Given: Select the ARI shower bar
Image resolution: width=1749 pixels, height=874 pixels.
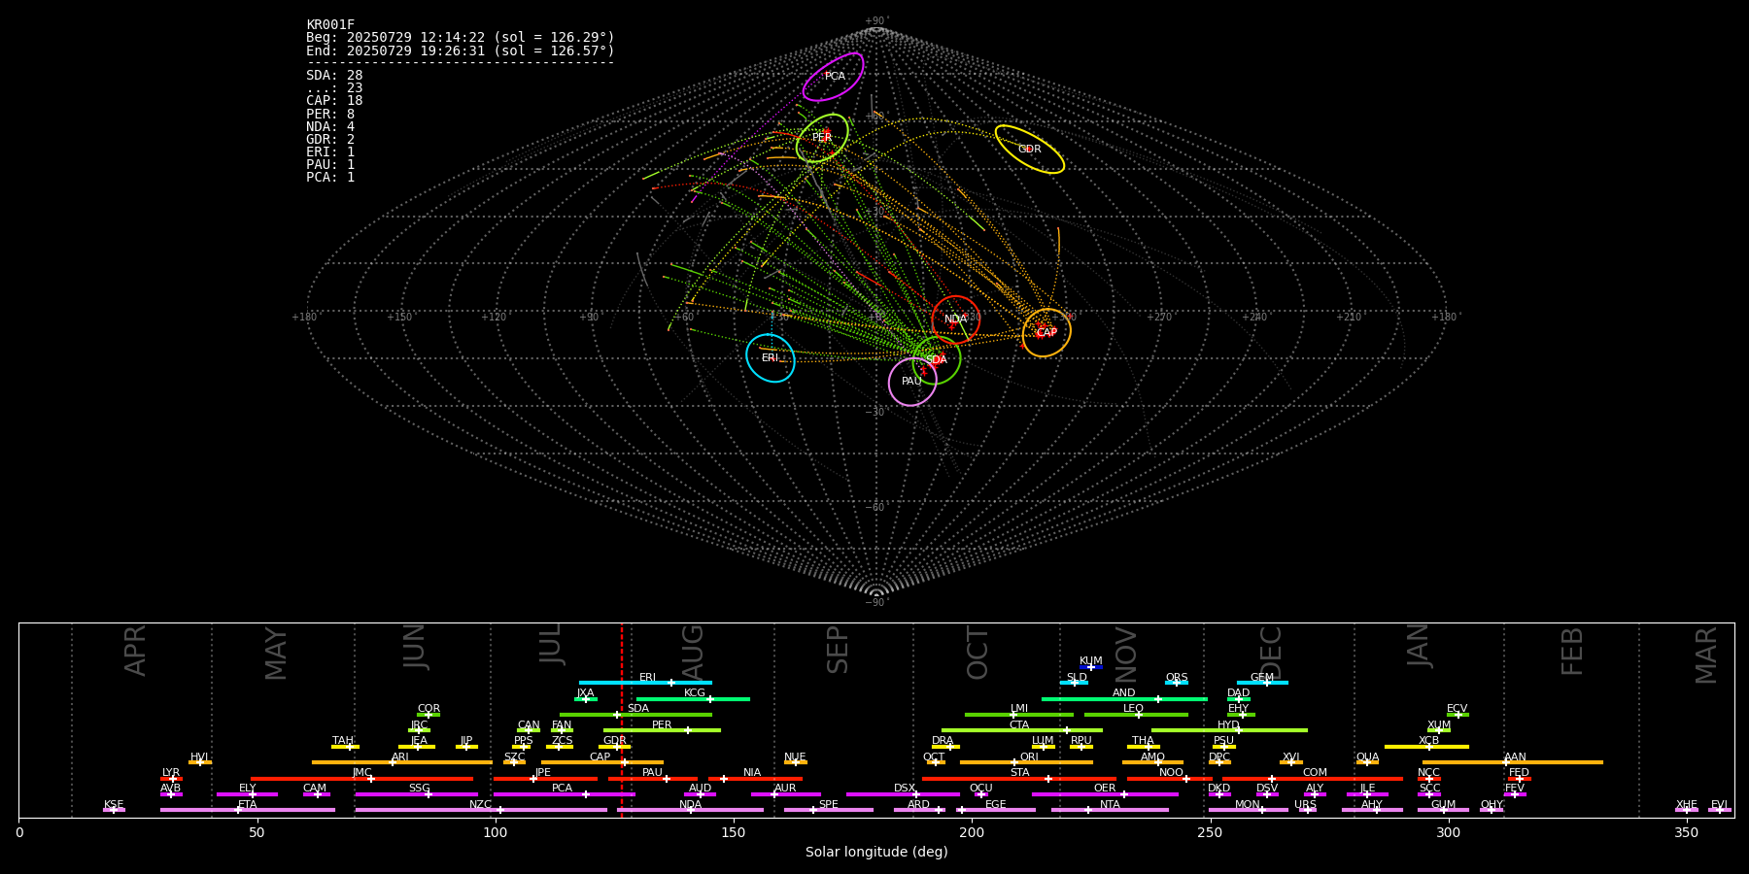Looking at the screenshot, I should coord(402,762).
